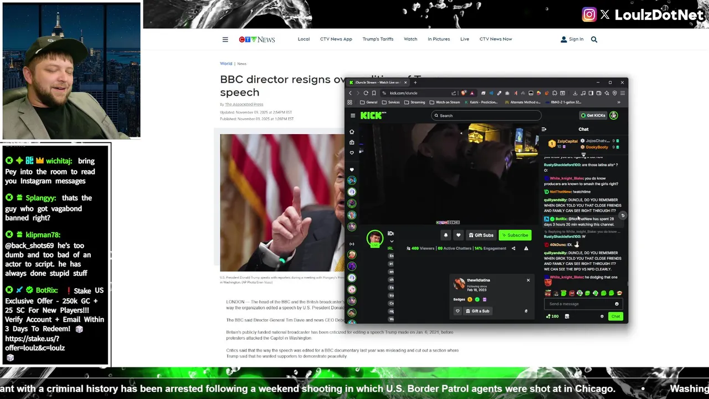The image size is (709, 399).
Task: Click the CTV News logo
Action: point(256,39)
